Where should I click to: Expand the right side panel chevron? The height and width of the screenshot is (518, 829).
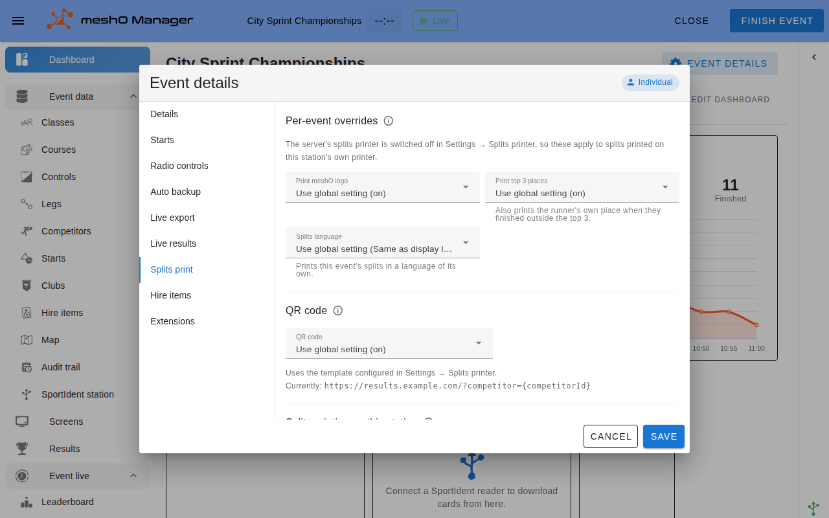pos(814,57)
